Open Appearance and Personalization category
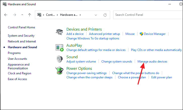The width and height of the screenshot is (183, 110). (x=19, y=66)
